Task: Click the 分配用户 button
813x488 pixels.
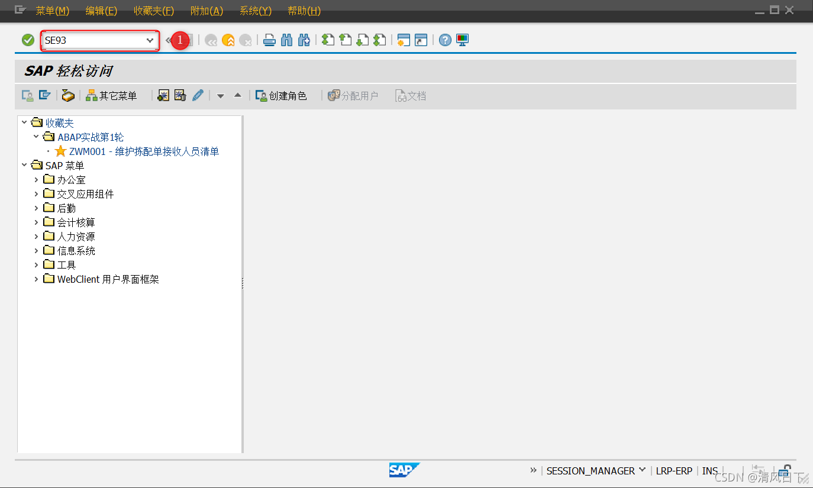Action: tap(353, 95)
